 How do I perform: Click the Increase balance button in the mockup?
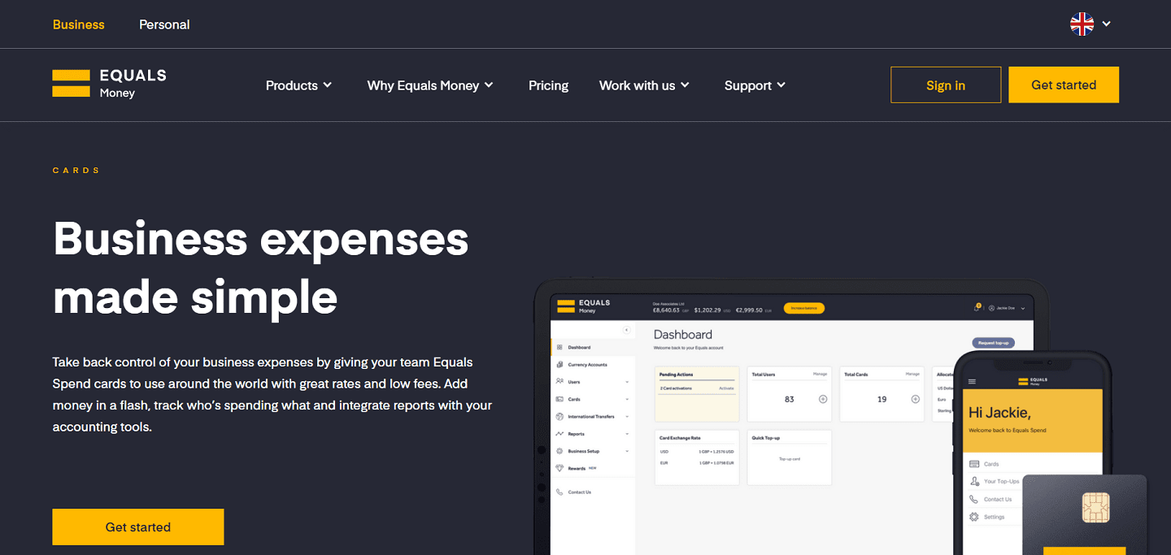point(804,308)
